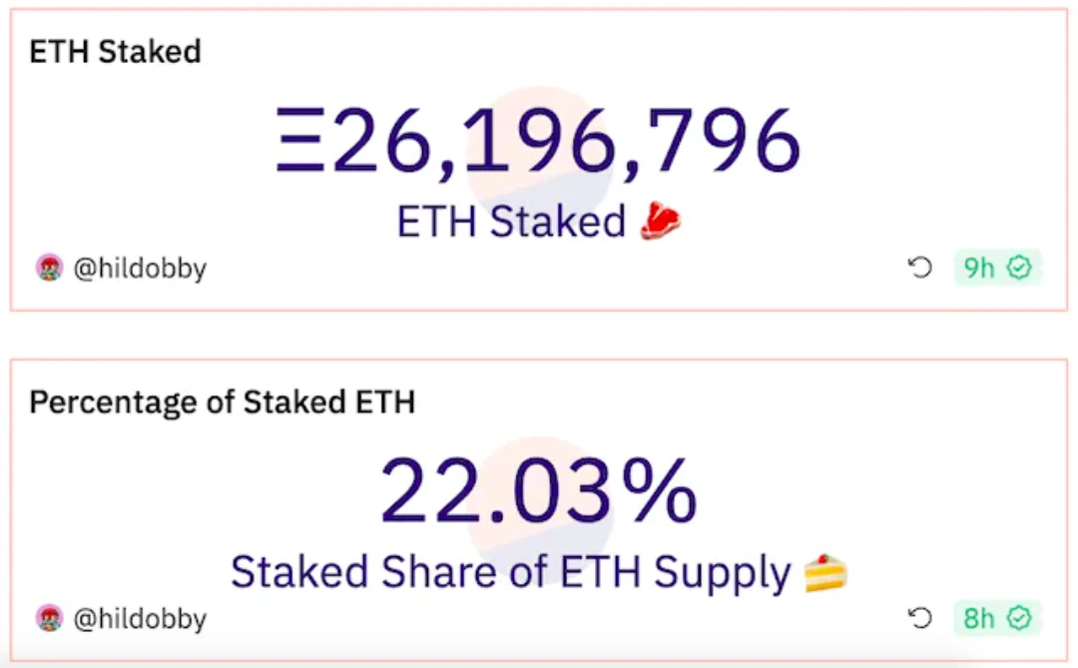Image resolution: width=1078 pixels, height=668 pixels.
Task: Click the meat emoji next to ETH Staked
Action: point(661,222)
